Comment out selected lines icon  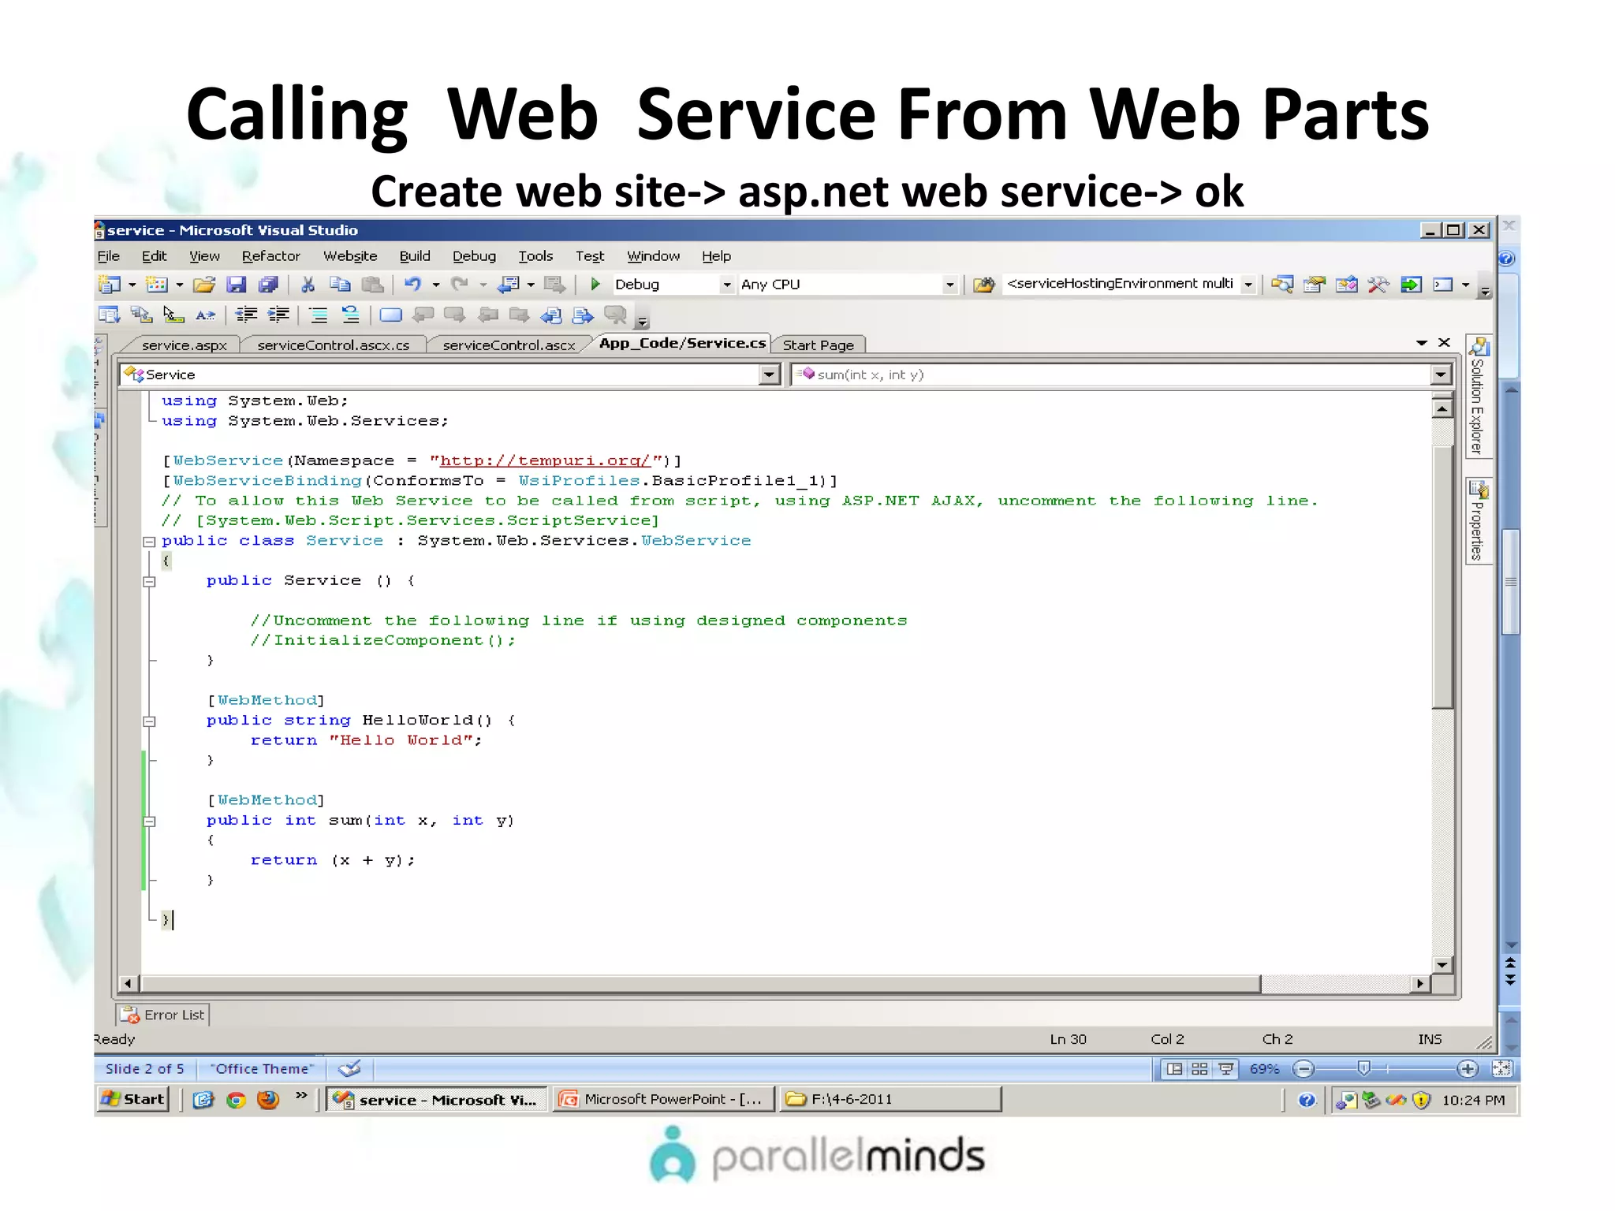pos(319,315)
